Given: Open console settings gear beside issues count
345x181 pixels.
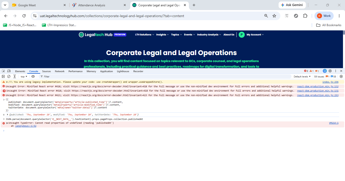Looking at the screenshot, I should click(x=341, y=76).
